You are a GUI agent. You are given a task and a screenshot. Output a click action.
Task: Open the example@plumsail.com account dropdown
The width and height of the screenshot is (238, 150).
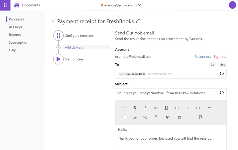click(121, 5)
